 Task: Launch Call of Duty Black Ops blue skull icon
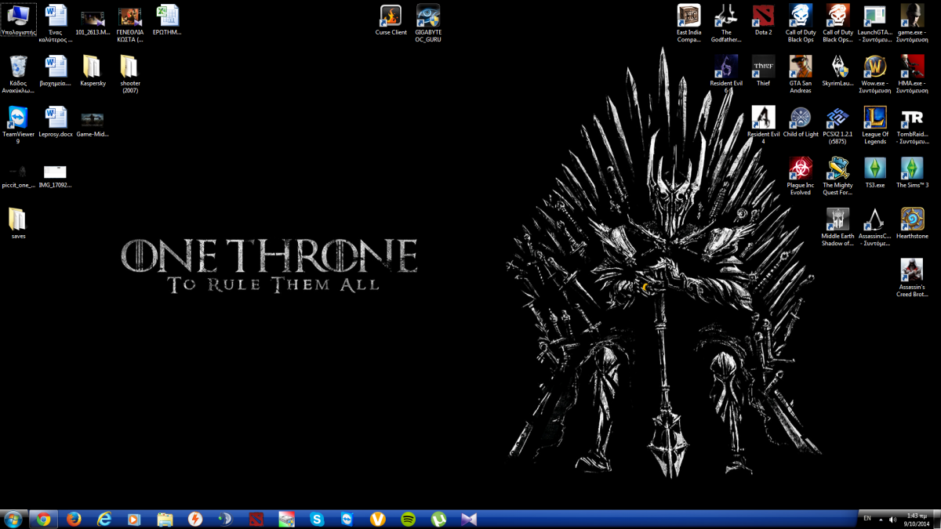801,24
